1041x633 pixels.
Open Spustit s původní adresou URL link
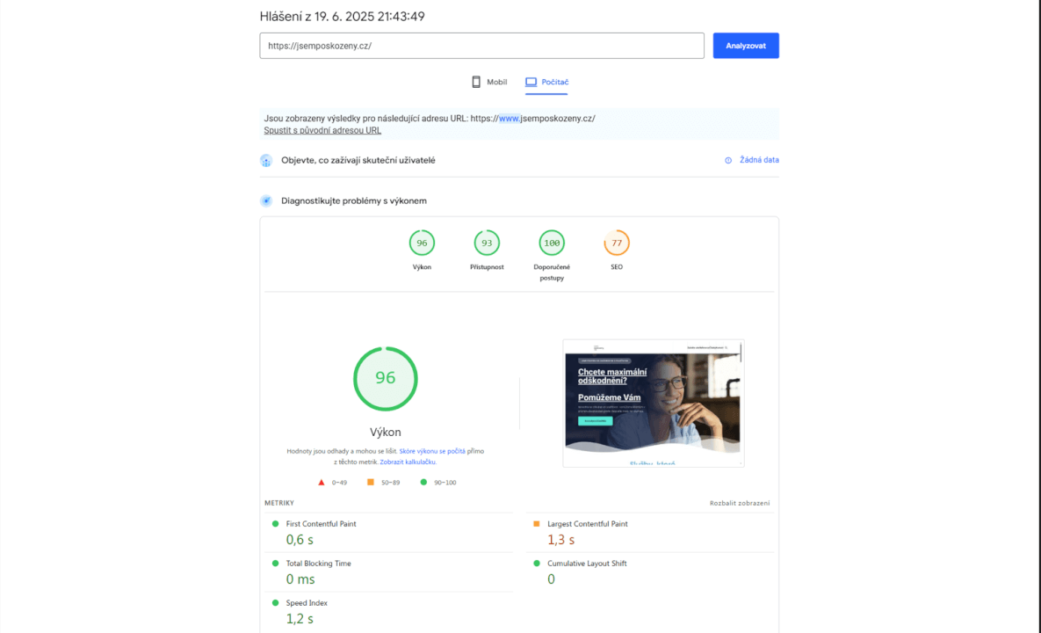click(x=322, y=130)
